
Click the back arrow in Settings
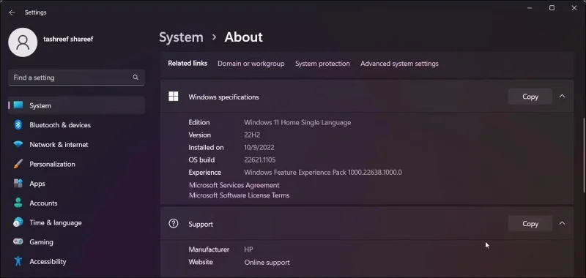[x=12, y=12]
